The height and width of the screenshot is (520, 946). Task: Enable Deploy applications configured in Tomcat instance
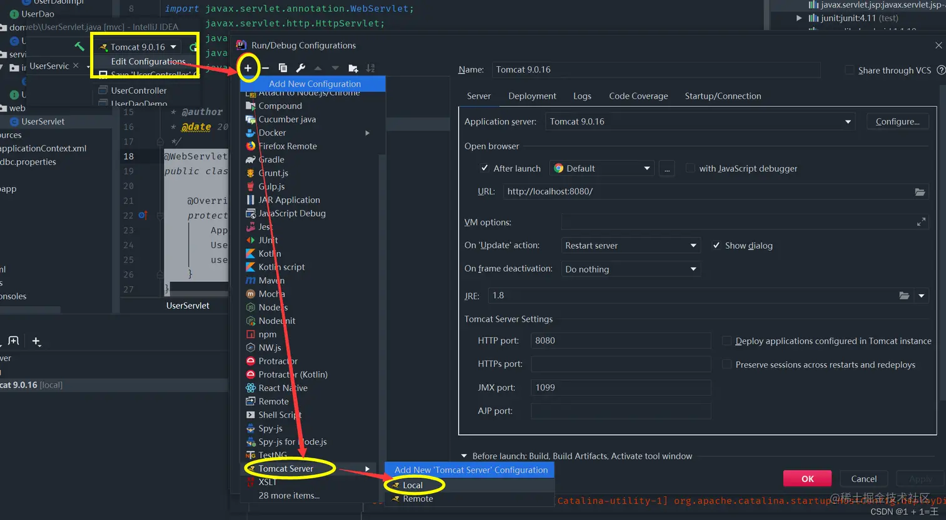[x=726, y=341]
